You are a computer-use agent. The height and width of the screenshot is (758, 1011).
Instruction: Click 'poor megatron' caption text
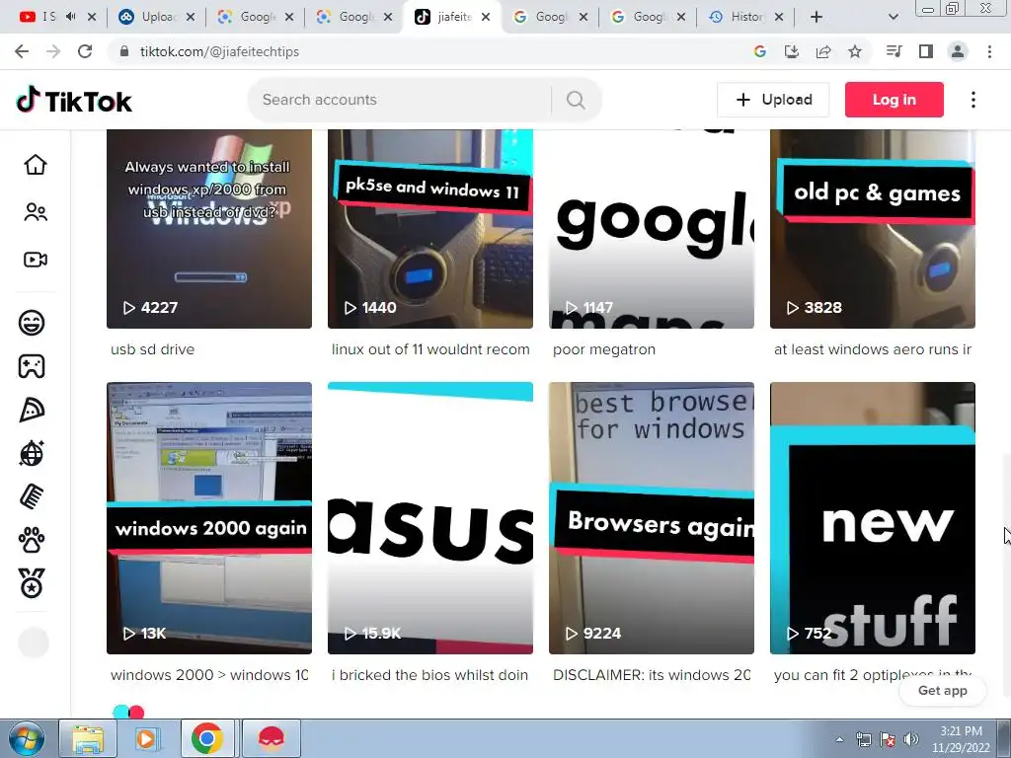click(x=604, y=349)
